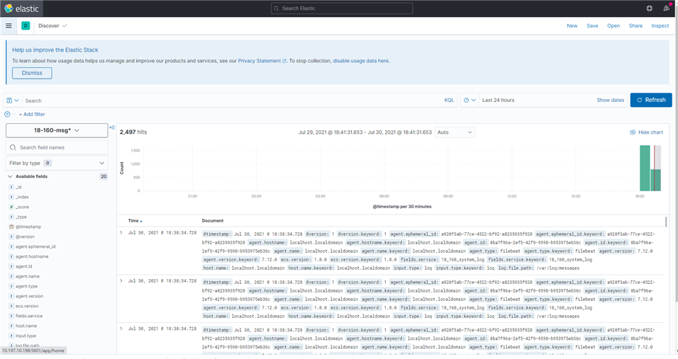Click the tall green histogram bar
The height and width of the screenshot is (359, 678).
tap(645, 168)
